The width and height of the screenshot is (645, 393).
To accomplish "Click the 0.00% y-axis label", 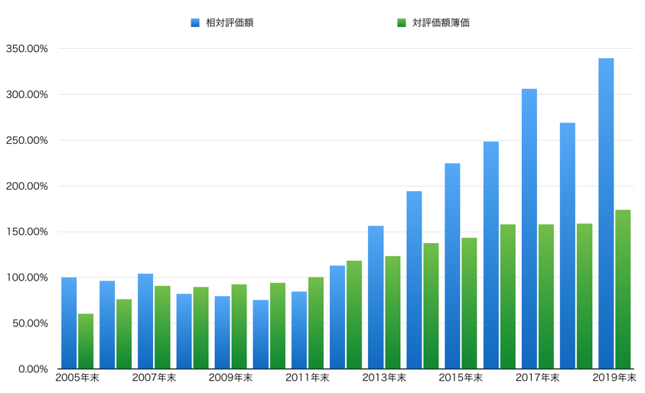I will point(33,369).
